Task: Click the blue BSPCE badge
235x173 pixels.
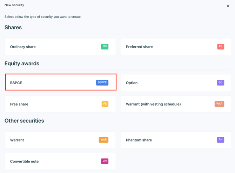Action: (x=102, y=82)
